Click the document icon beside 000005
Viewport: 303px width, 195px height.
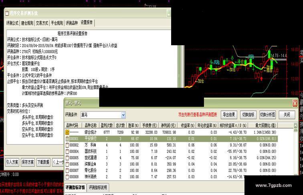[67, 158]
